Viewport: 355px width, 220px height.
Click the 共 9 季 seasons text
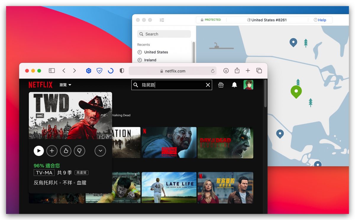(64, 173)
